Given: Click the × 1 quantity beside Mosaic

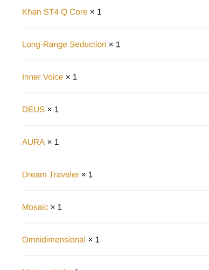Looking at the screenshot, I should pyautogui.click(x=57, y=207).
